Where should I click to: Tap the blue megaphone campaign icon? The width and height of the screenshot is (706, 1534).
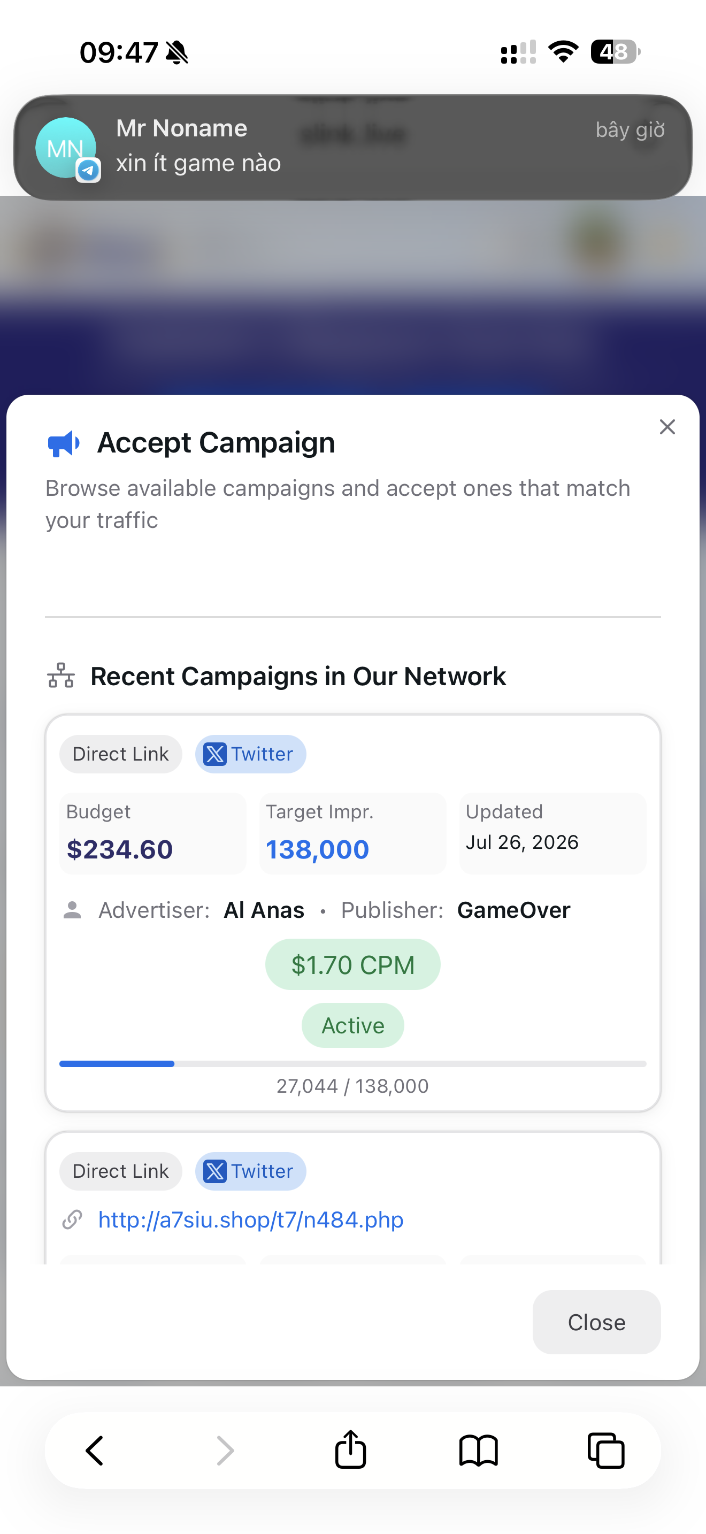click(63, 443)
